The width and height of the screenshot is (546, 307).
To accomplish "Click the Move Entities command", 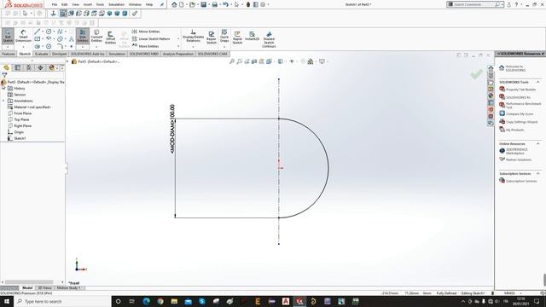I will coord(145,46).
